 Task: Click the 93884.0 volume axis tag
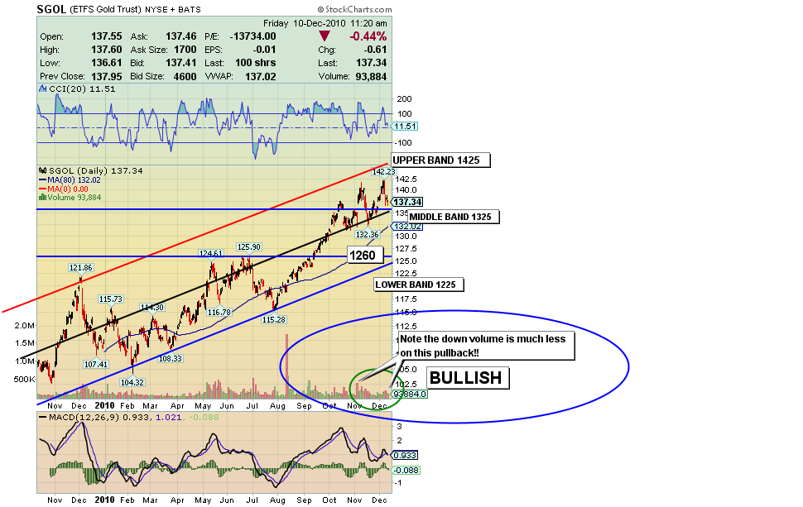pyautogui.click(x=409, y=394)
